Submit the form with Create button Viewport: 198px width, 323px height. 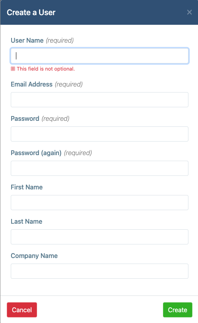click(178, 310)
